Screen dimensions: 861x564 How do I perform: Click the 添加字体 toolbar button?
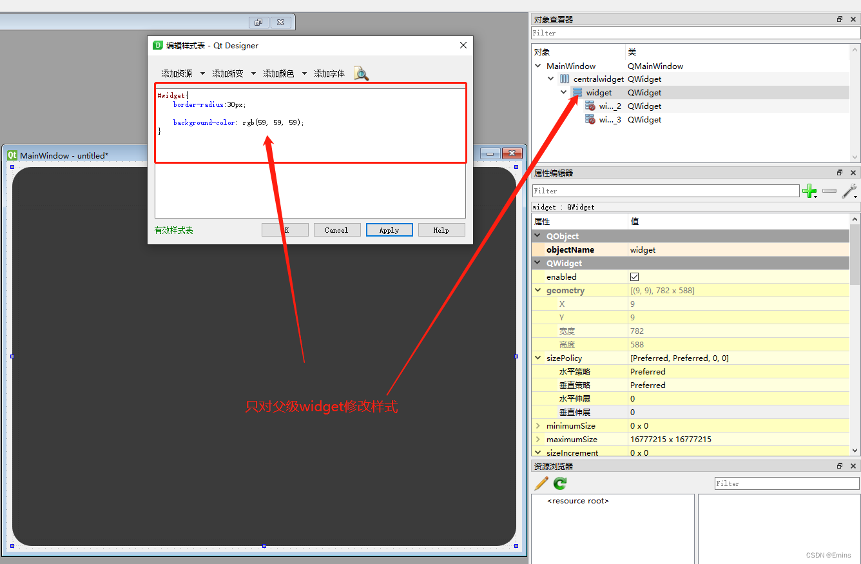point(329,73)
